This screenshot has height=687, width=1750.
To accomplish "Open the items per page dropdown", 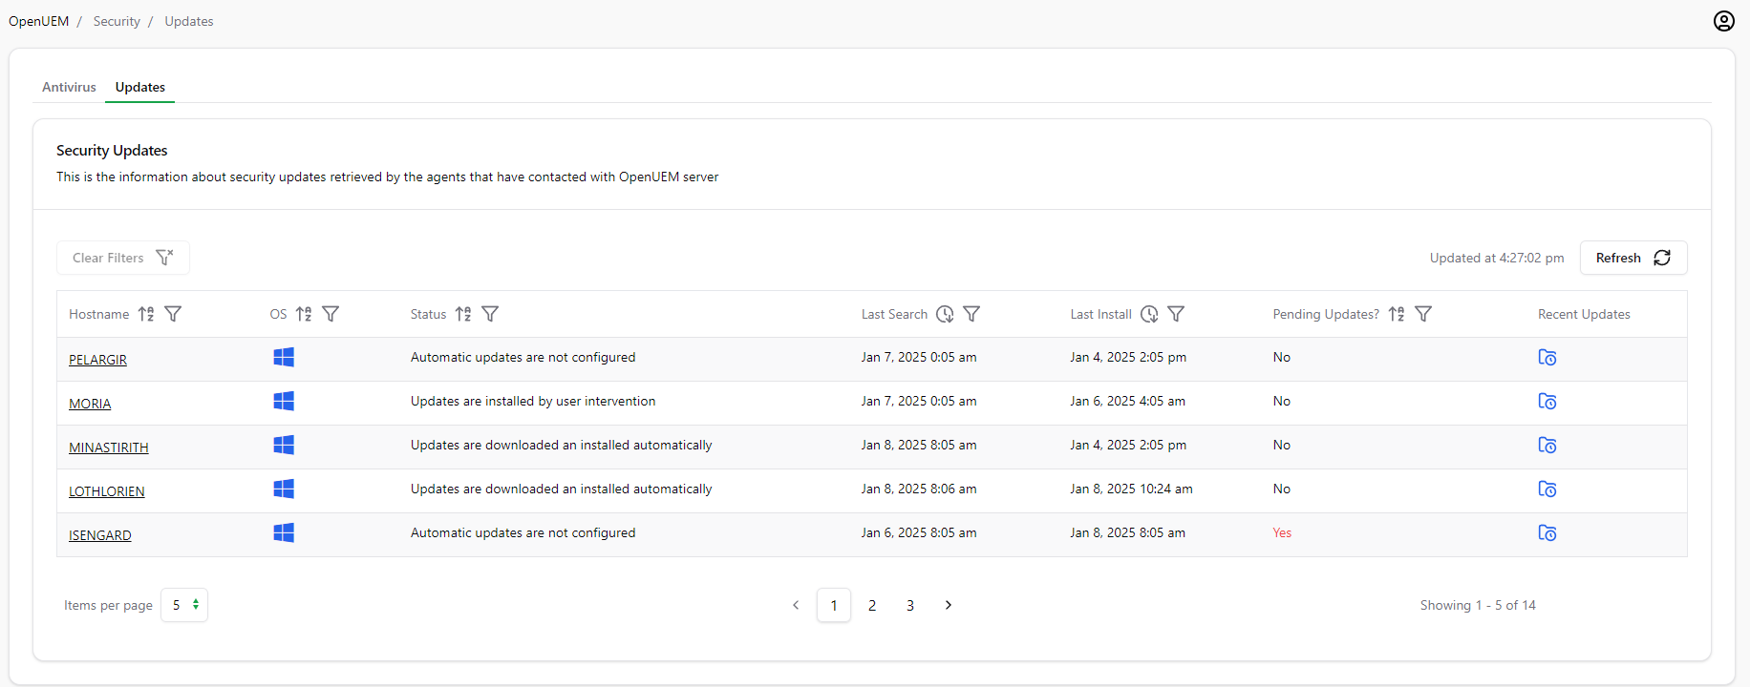I will (x=184, y=605).
